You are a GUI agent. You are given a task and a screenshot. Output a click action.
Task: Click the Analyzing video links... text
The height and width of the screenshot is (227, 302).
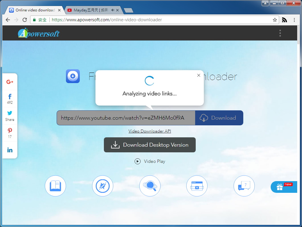[150, 94]
